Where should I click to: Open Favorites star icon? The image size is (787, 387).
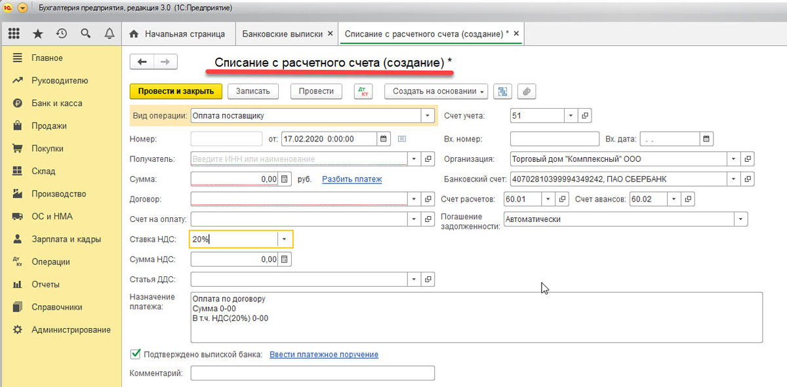tap(38, 33)
